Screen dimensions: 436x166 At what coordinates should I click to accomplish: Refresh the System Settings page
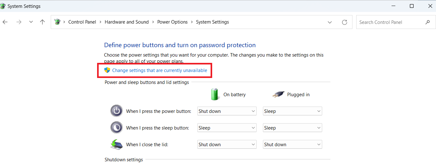click(345, 22)
